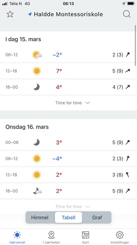Open Onsdag 06–12 row showing −4°
The height and width of the screenshot is (245, 137).
(68, 158)
